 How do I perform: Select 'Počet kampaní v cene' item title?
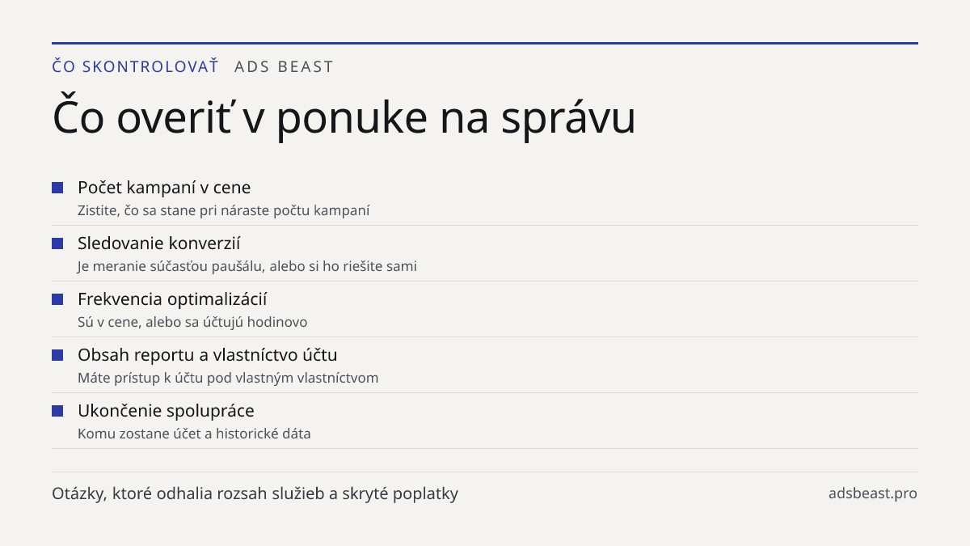click(164, 188)
